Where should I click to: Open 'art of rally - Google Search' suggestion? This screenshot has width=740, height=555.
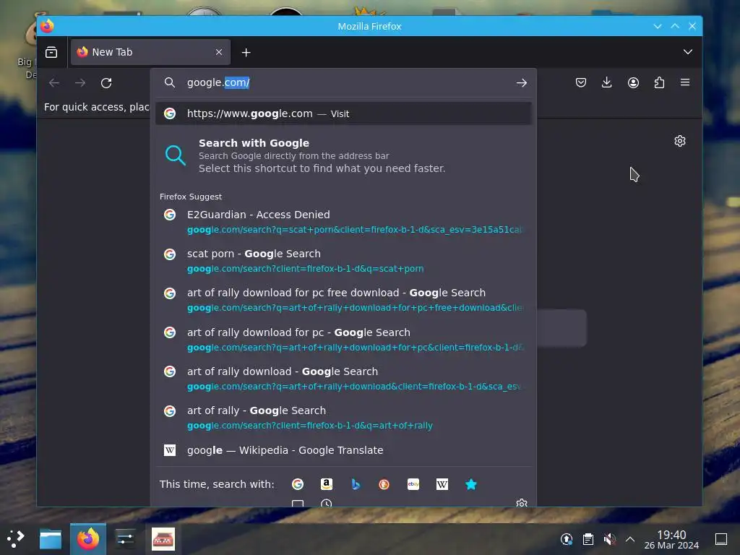(343, 418)
